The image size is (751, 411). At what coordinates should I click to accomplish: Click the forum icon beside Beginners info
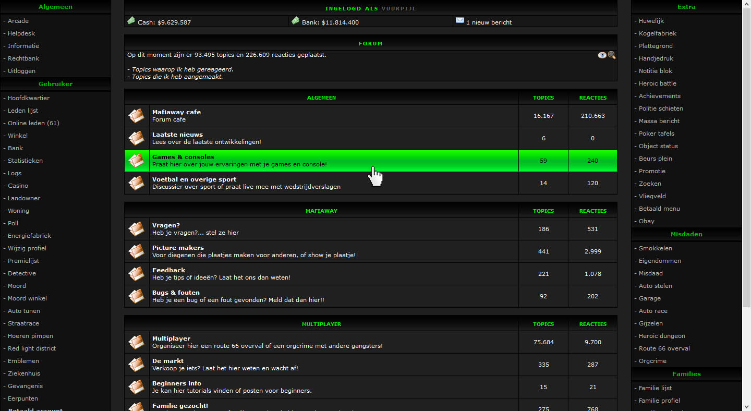(x=137, y=387)
